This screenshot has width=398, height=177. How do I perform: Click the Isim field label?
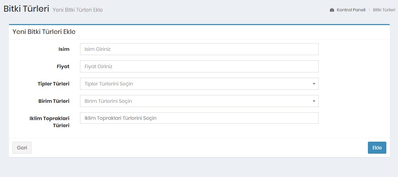point(64,49)
